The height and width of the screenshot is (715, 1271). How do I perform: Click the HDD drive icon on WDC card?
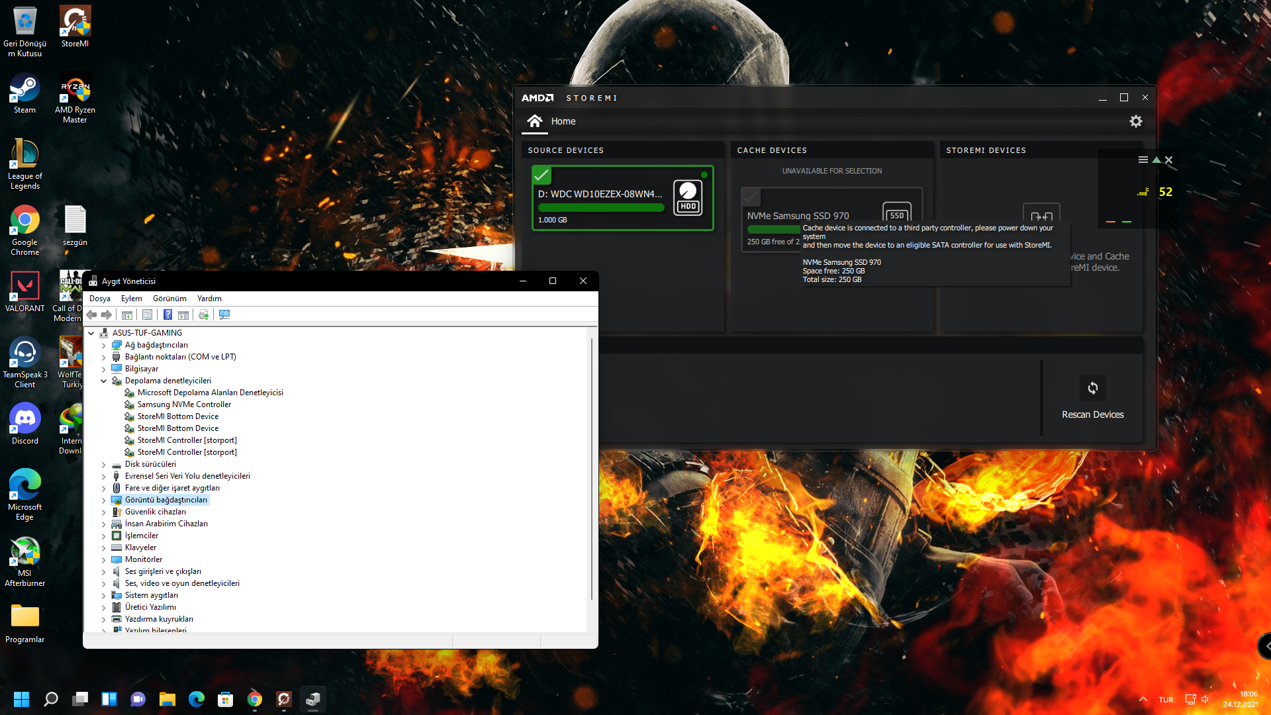pos(688,198)
